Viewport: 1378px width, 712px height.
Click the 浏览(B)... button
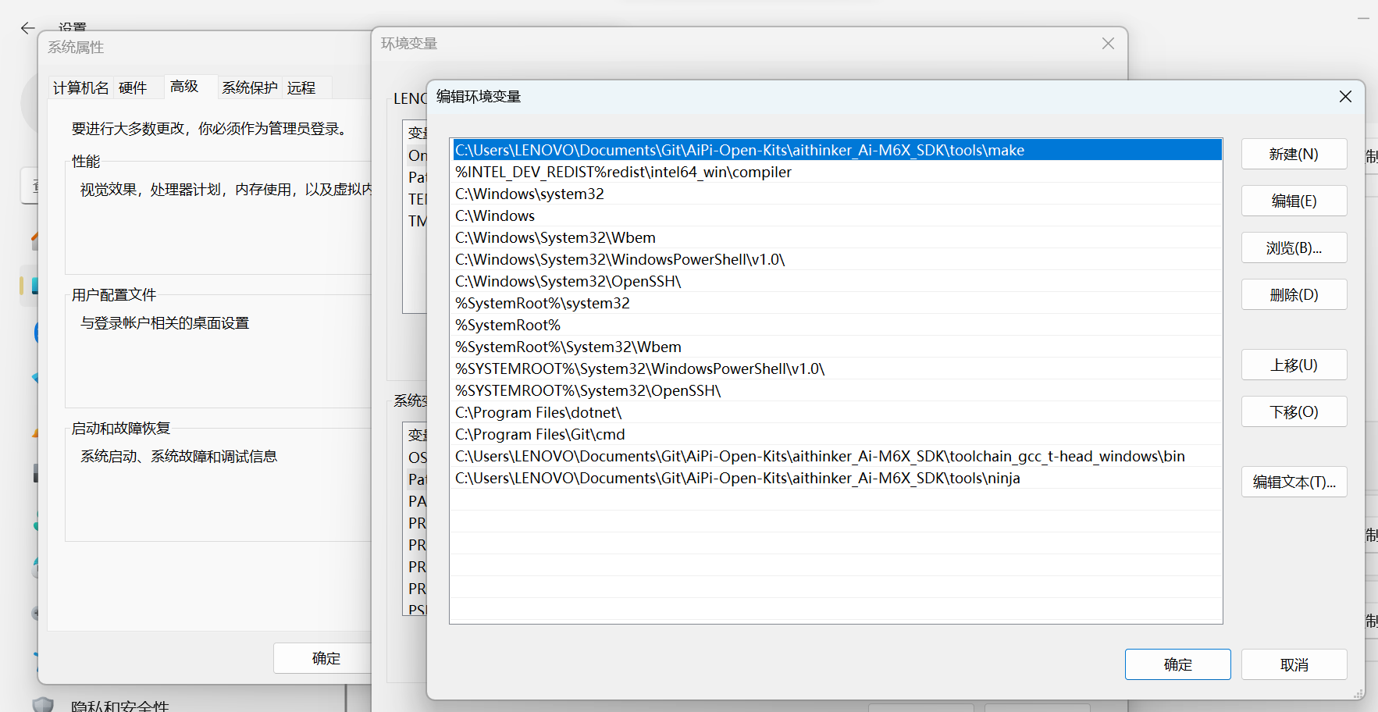pos(1294,247)
